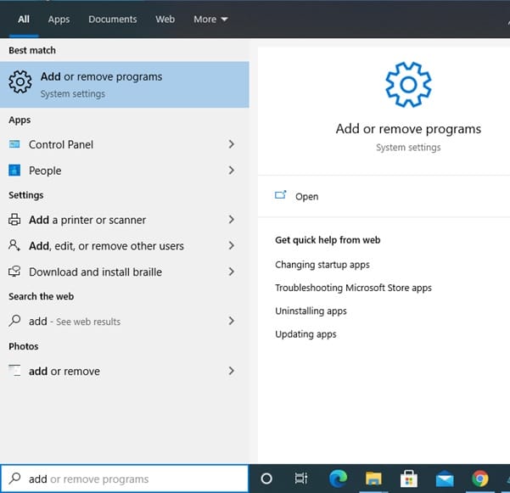Click the large blue gear icon in preview pane
This screenshot has width=510, height=493.
(408, 85)
